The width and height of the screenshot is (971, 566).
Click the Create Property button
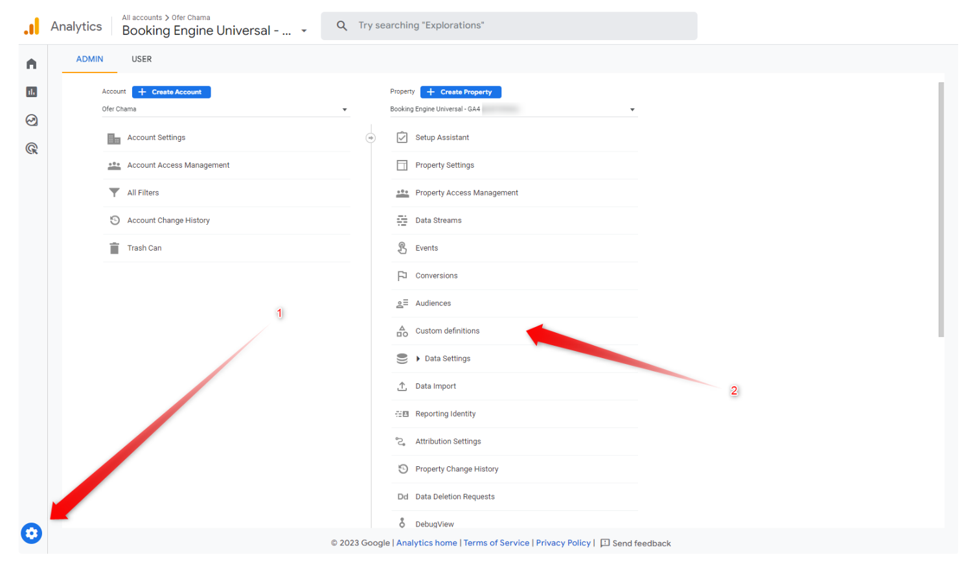pyautogui.click(x=461, y=92)
